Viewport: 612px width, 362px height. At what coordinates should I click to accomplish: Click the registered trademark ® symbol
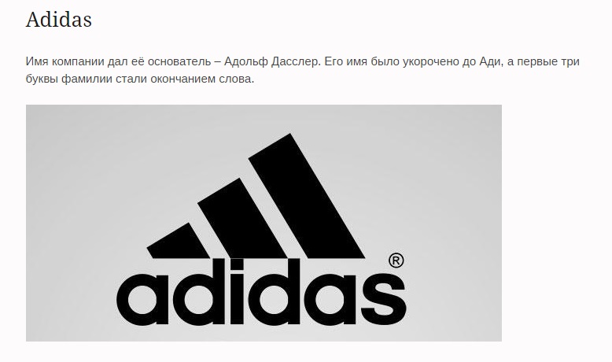396,260
